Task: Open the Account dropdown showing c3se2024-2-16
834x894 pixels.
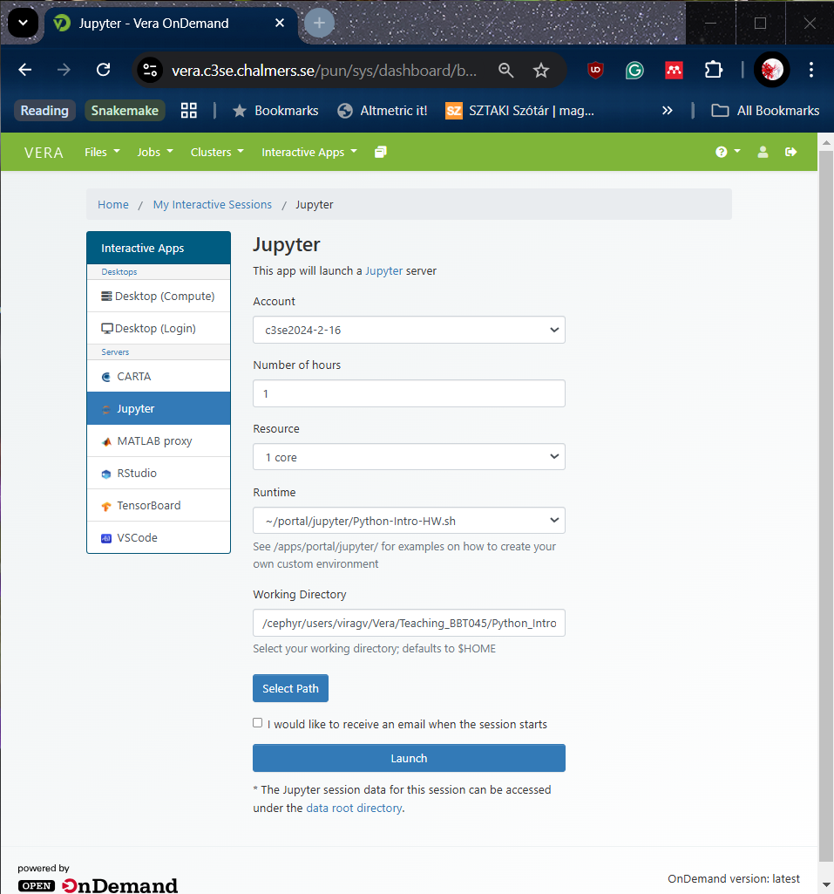Action: coord(409,330)
